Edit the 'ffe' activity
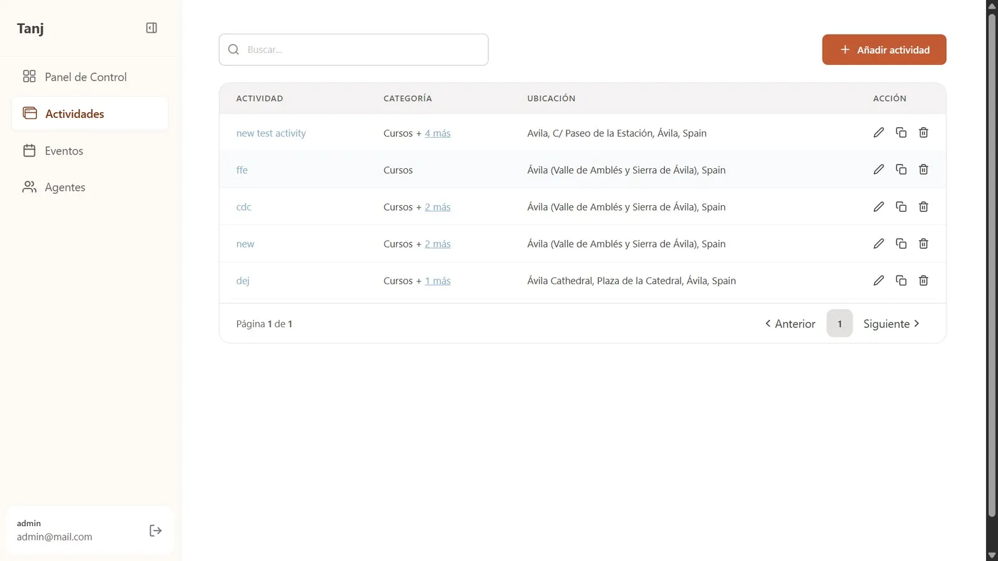998x561 pixels. pos(878,170)
